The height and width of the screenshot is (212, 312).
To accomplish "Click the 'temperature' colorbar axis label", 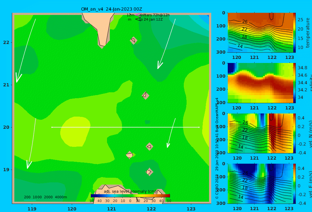I will click(x=308, y=33).
